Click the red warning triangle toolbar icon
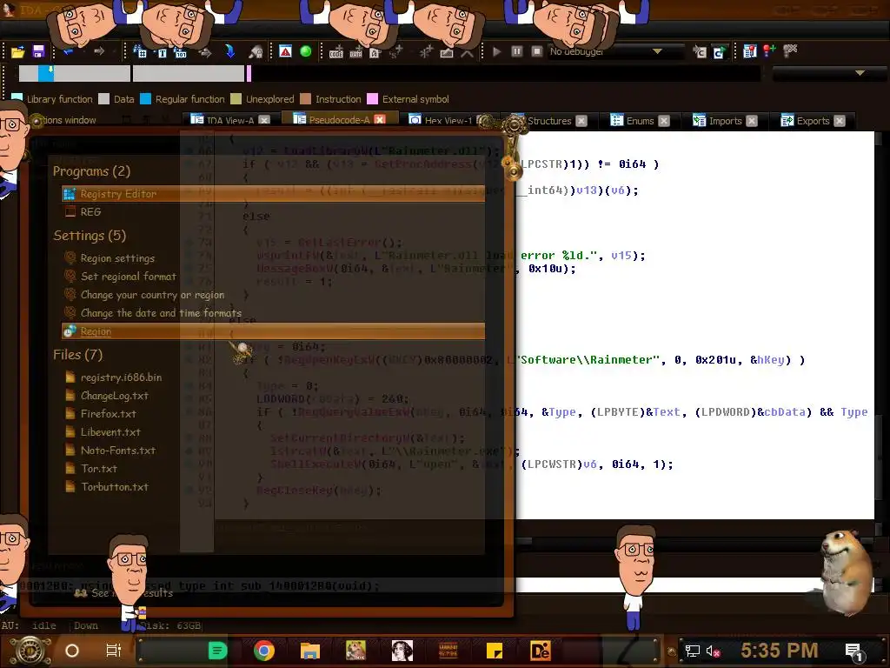 point(285,51)
